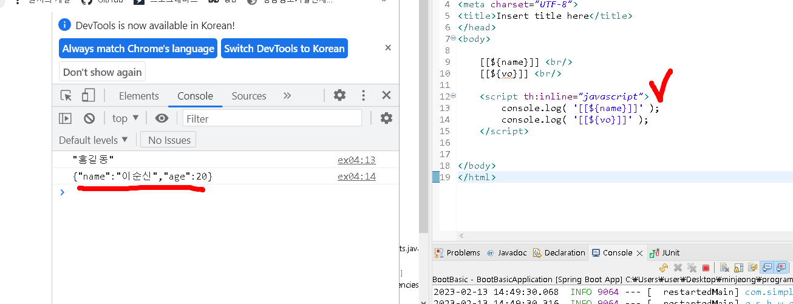The height and width of the screenshot is (304, 793).
Task: Click the GitHub bookmark icon in Chrome
Action: pos(86,2)
